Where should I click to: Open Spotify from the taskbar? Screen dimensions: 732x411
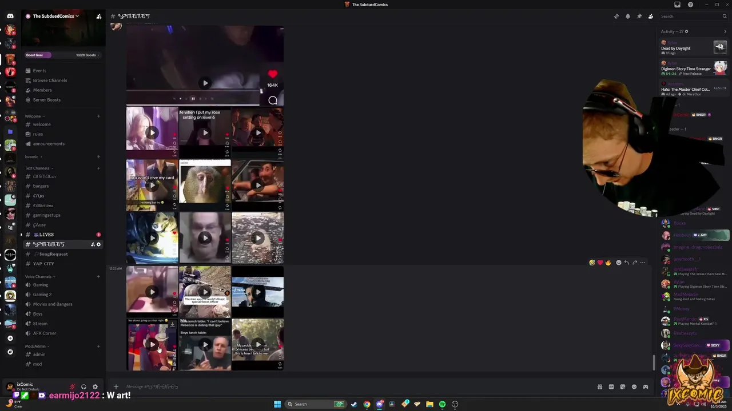pos(442,404)
